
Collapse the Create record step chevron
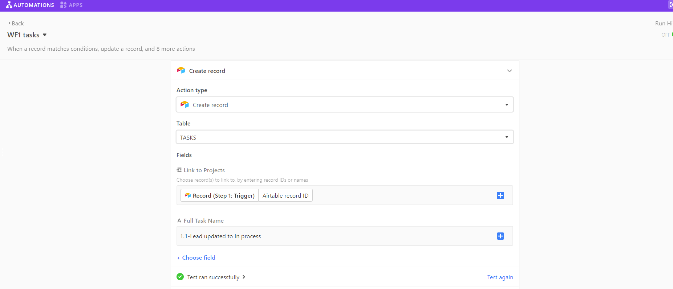click(x=510, y=71)
